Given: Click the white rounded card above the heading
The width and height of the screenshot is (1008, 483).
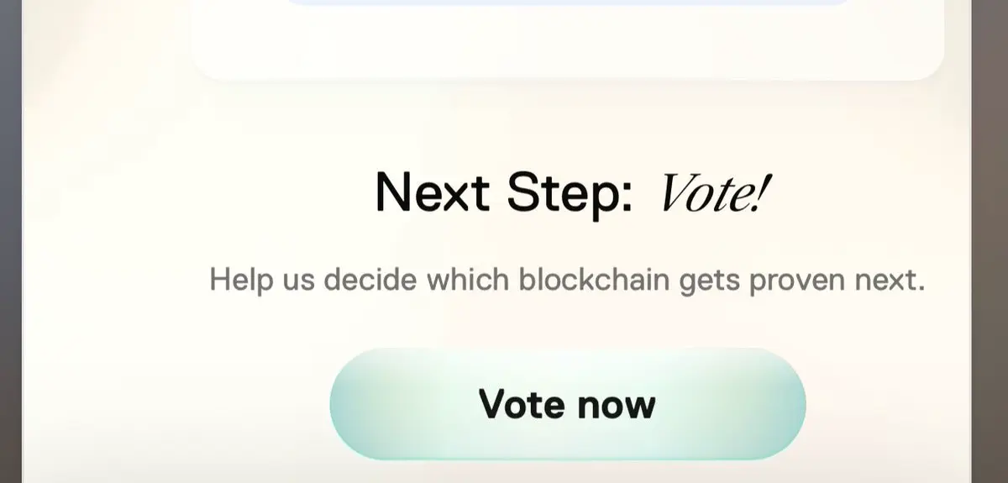Looking at the screenshot, I should [x=568, y=40].
